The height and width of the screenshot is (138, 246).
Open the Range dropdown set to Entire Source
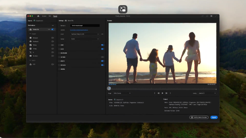pyautogui.click(x=122, y=93)
